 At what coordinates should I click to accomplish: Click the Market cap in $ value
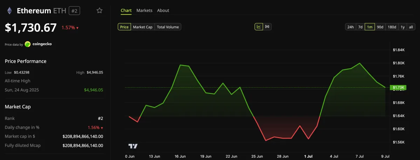(x=83, y=136)
